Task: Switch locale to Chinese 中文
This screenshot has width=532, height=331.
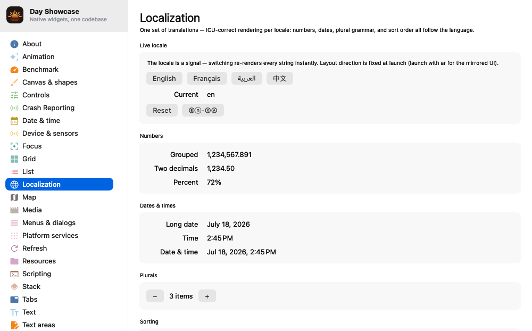Action: point(280,78)
